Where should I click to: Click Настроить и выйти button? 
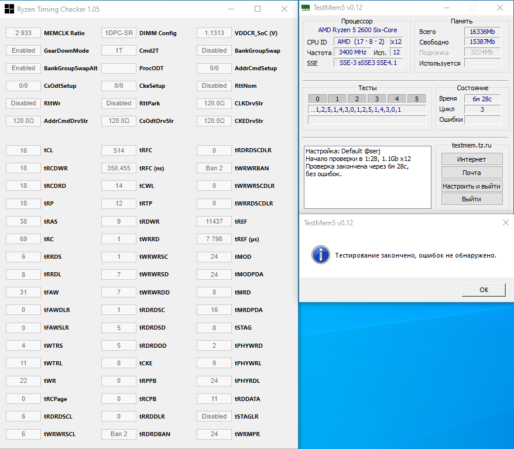[x=472, y=186]
